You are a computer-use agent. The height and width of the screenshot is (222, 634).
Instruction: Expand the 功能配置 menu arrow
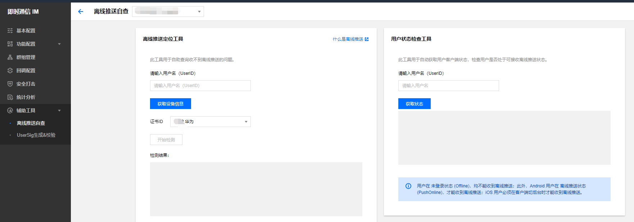59,44
